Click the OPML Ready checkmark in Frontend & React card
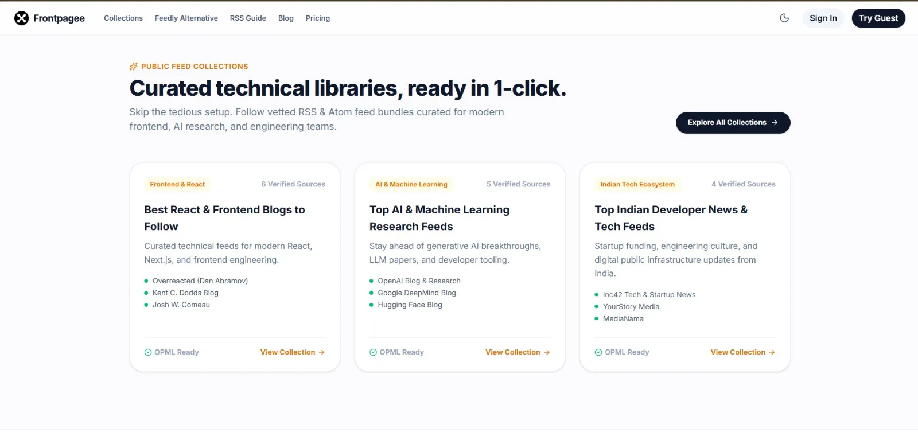 148,352
